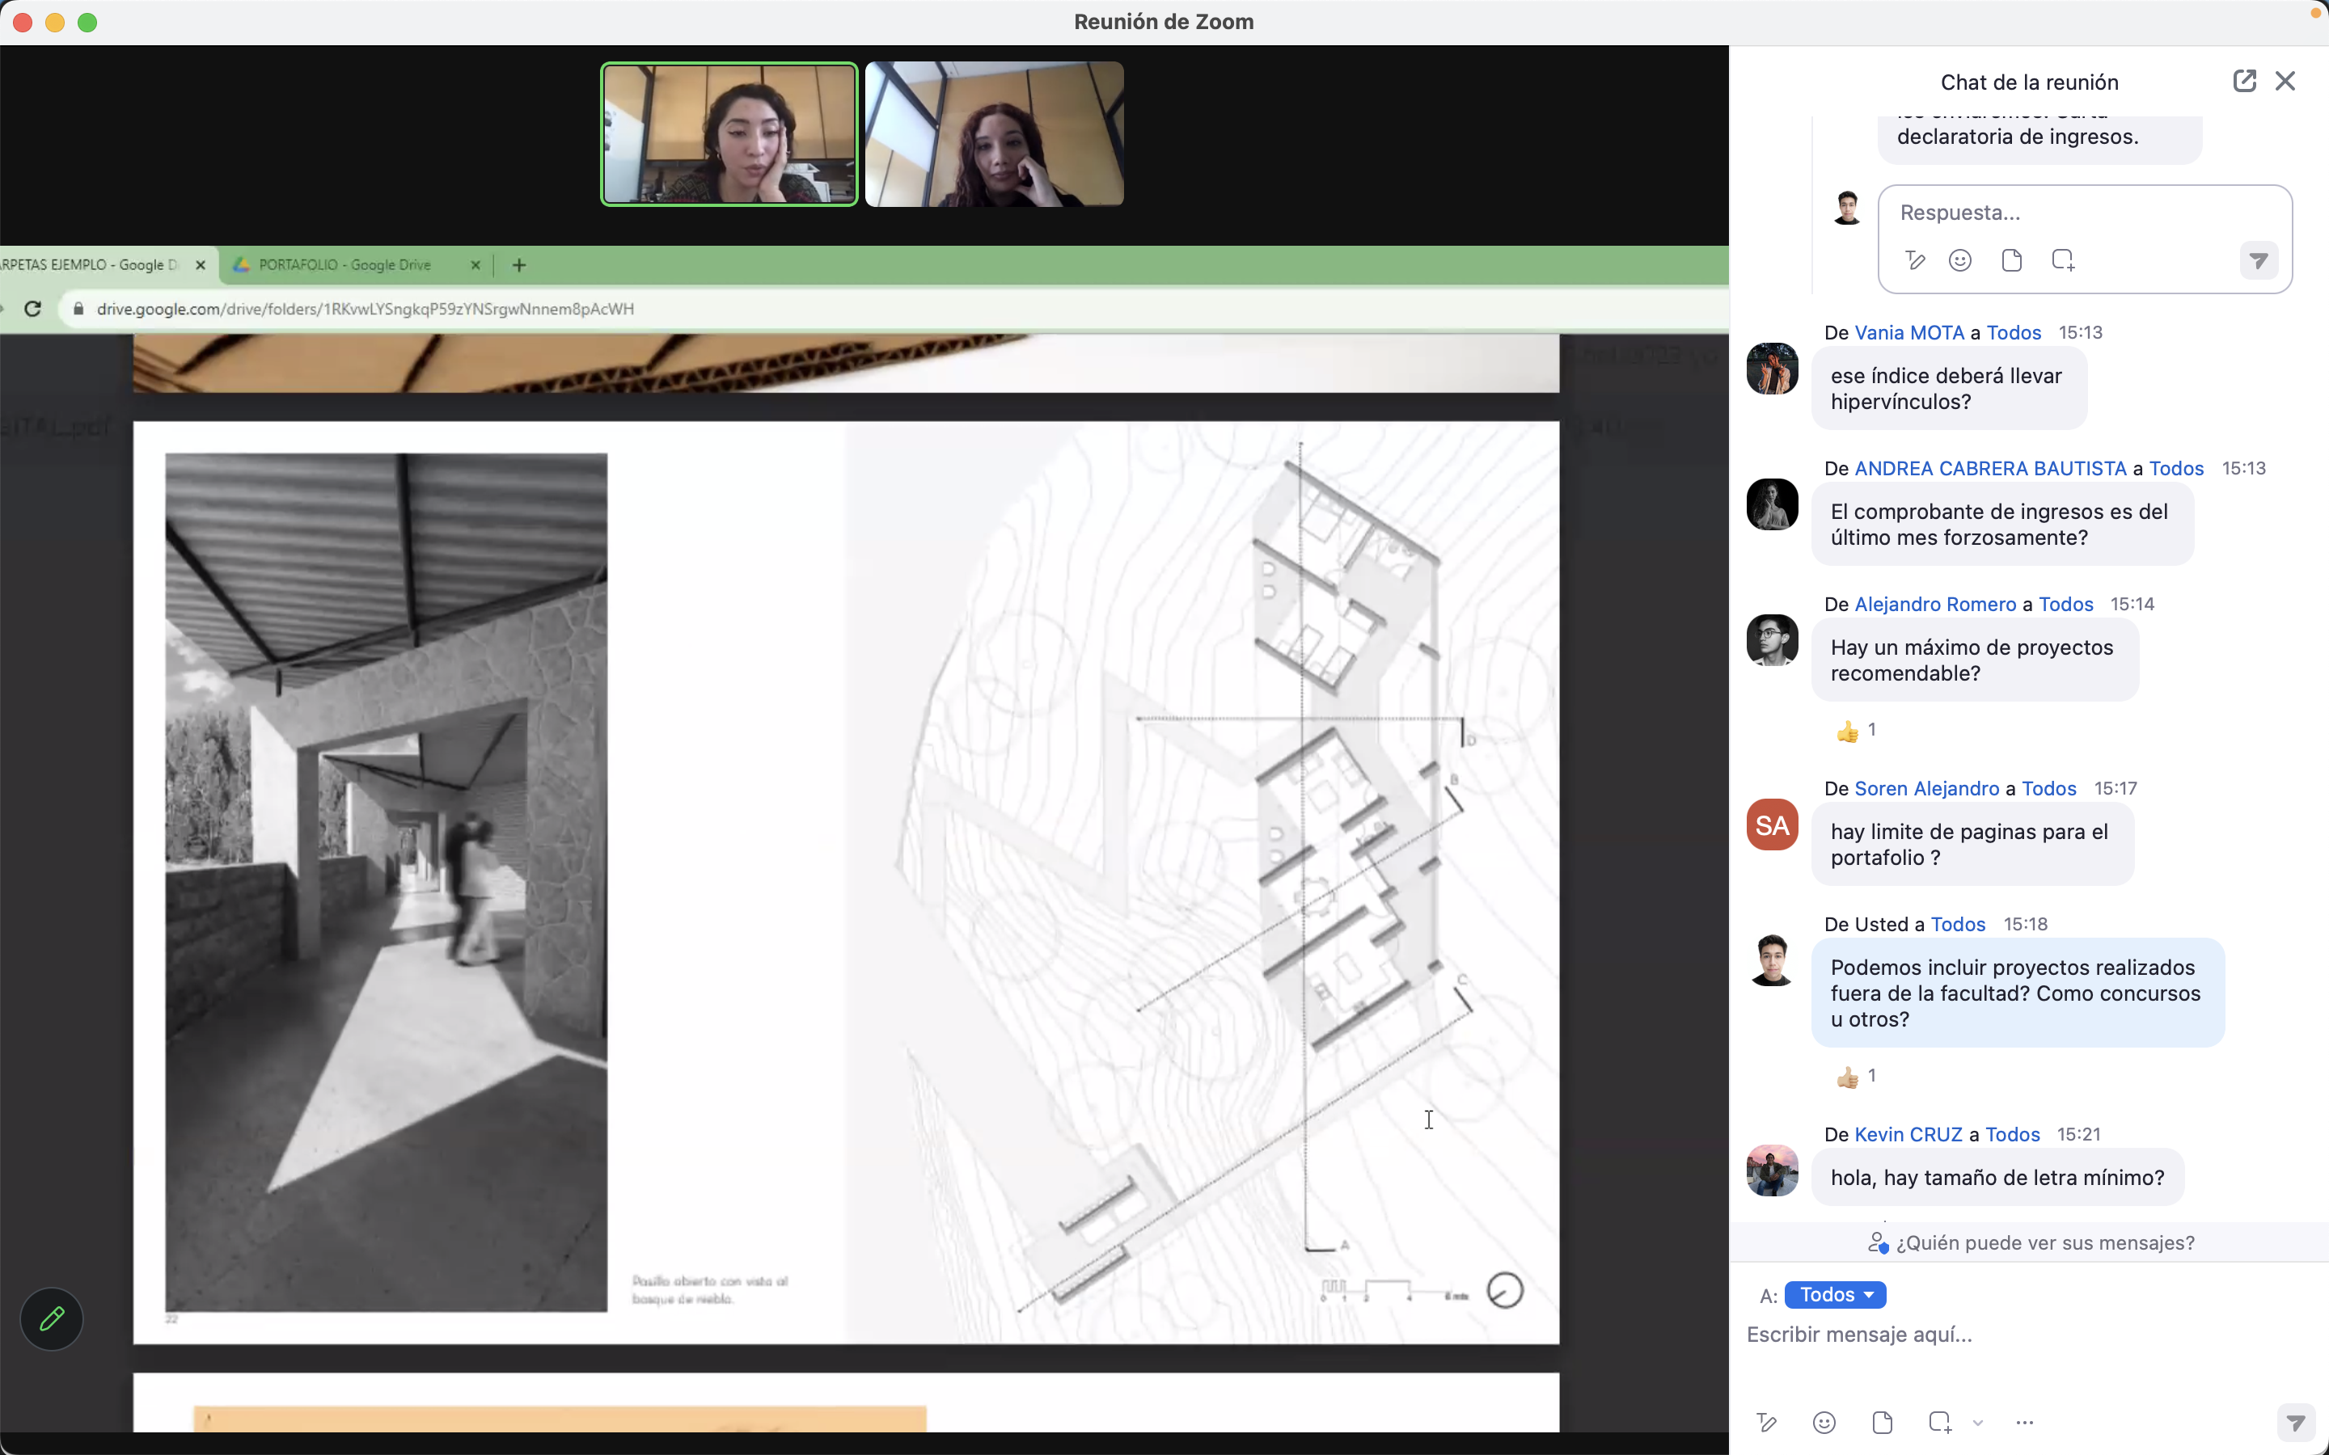Screen dimensions: 2329x1455
Task: Click the Vania MOTA sender name link
Action: (1908, 332)
